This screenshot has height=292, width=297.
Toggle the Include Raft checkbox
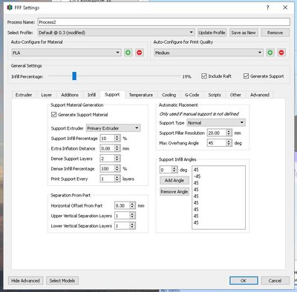click(204, 76)
